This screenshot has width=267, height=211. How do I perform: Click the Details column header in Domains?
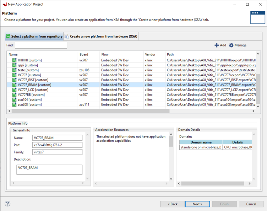238,142
